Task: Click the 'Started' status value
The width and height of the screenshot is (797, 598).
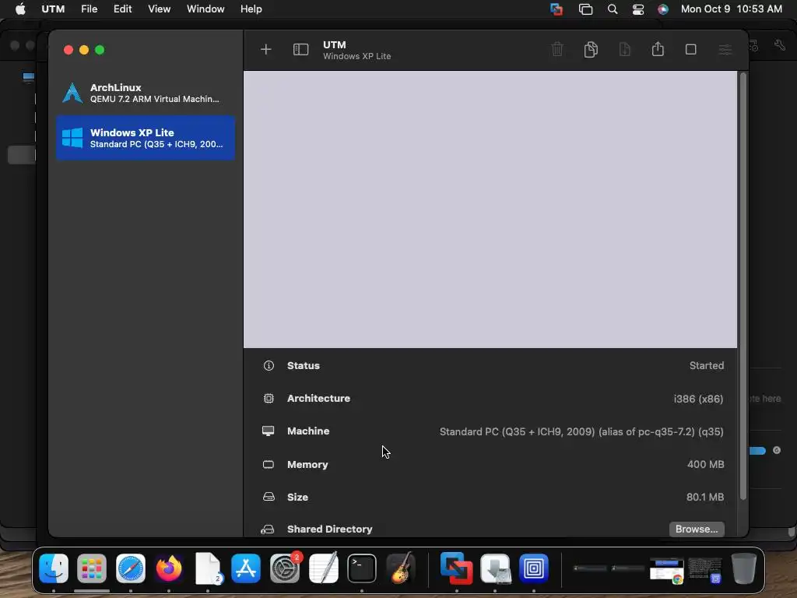Action: 707,366
